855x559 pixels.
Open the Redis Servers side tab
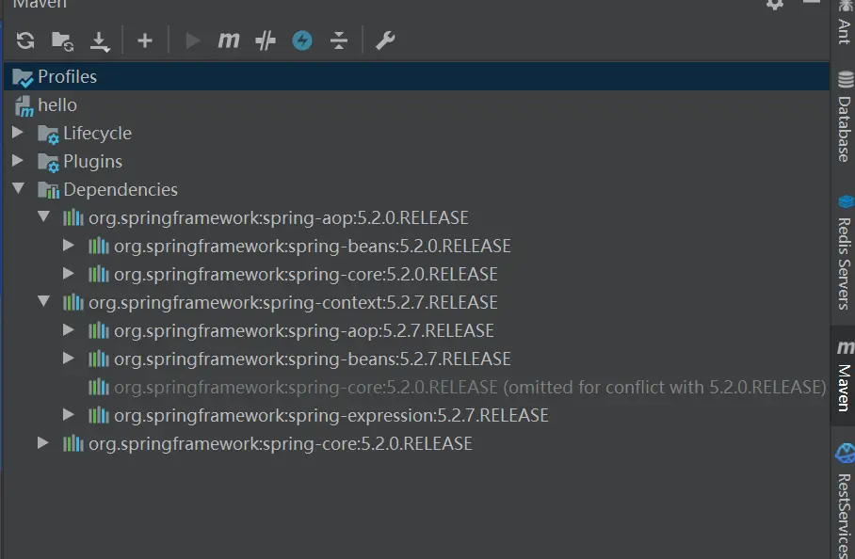pyautogui.click(x=844, y=253)
